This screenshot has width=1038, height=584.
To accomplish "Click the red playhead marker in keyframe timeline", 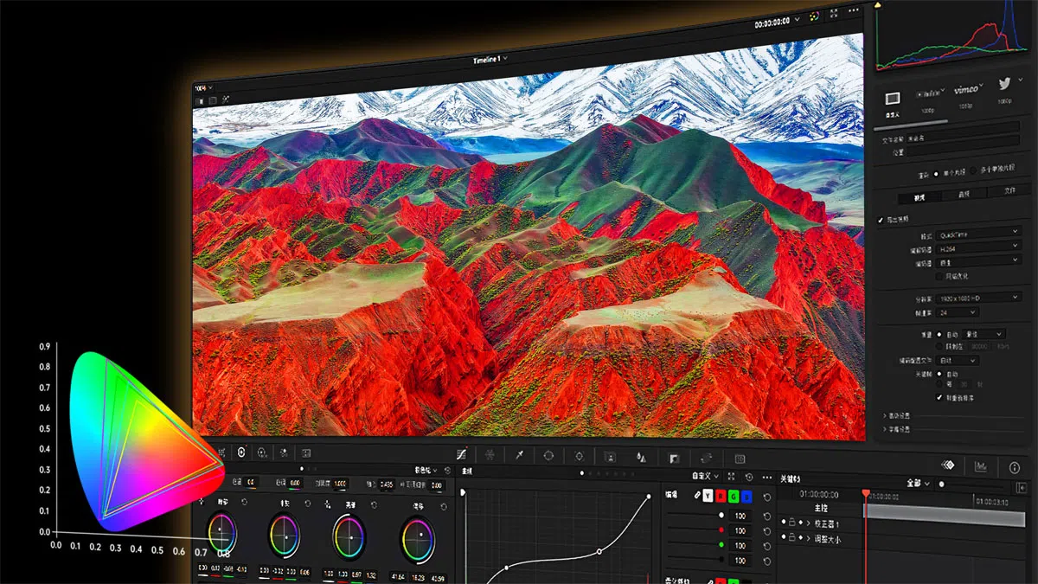I will coord(866,493).
